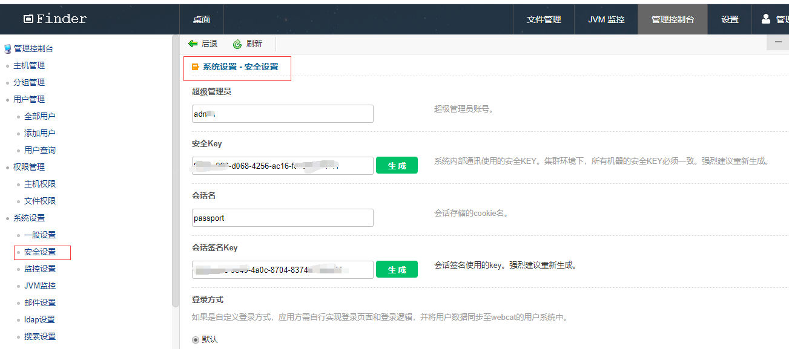
Task: Open 邮件设置 in sidebar
Action: coord(40,302)
